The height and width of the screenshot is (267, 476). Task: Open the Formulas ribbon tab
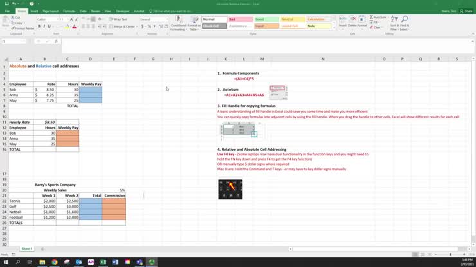coord(69,11)
